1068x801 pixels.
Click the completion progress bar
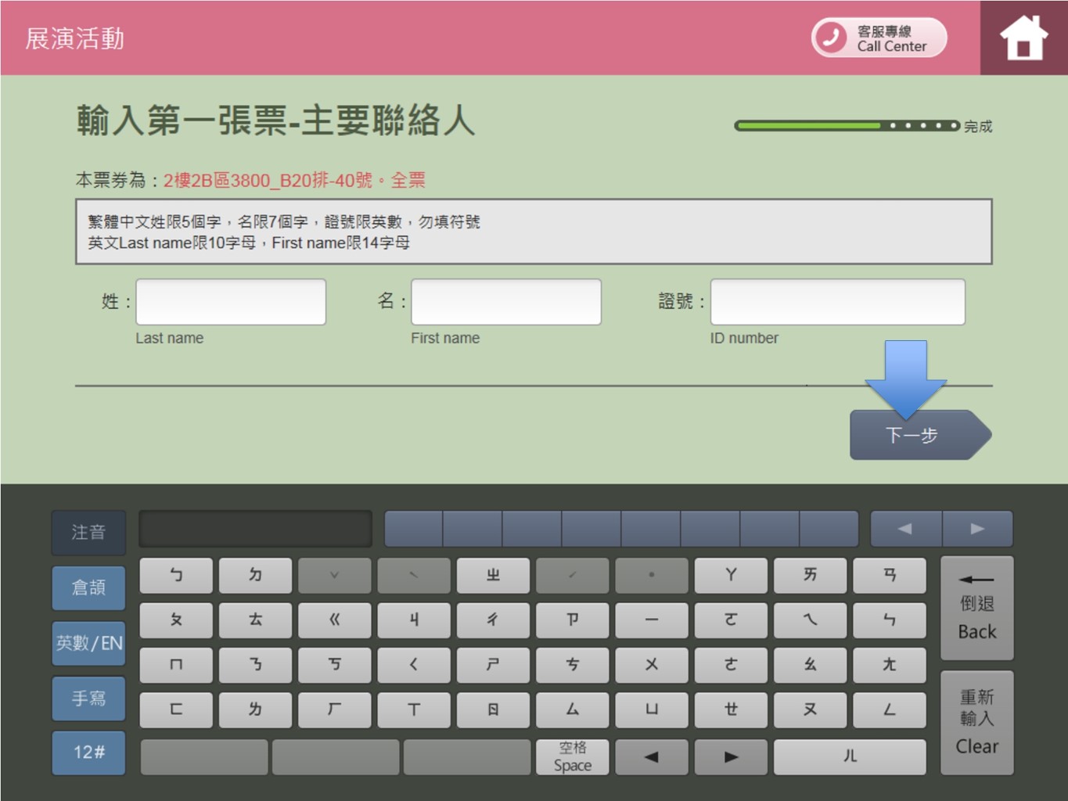(x=847, y=126)
